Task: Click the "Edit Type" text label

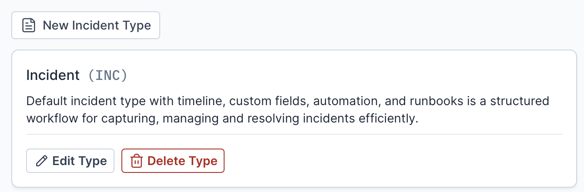Action: (80, 161)
